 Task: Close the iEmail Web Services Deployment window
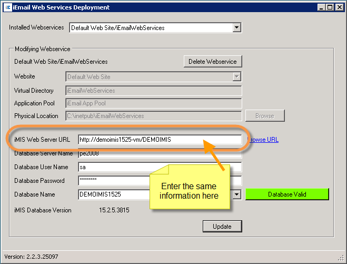[339, 7]
